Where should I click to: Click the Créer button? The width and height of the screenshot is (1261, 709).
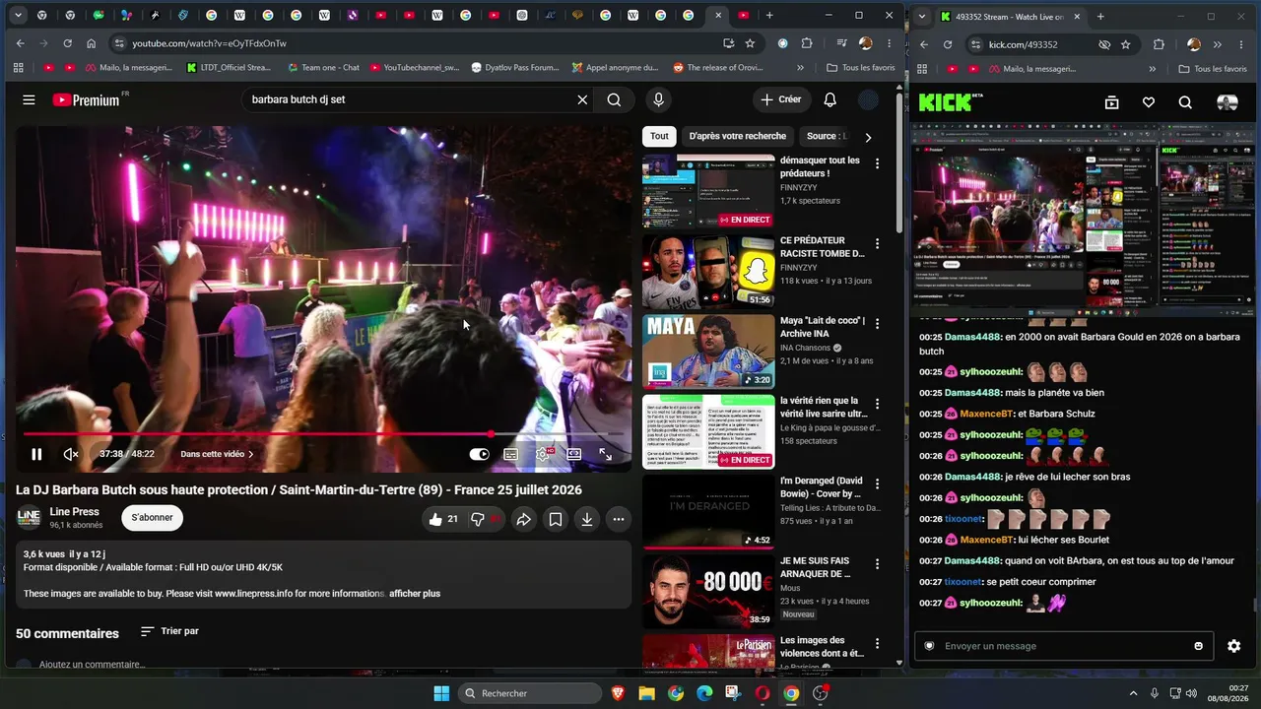[x=781, y=99]
